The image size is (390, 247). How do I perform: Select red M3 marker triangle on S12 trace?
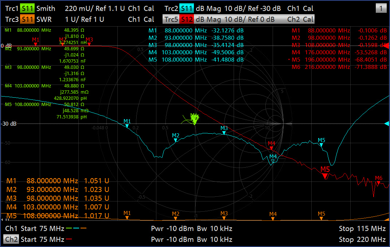point(89,44)
